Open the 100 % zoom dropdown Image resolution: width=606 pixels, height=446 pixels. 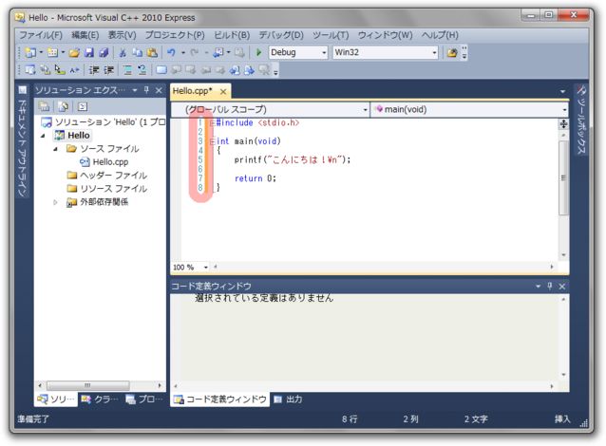click(x=191, y=268)
